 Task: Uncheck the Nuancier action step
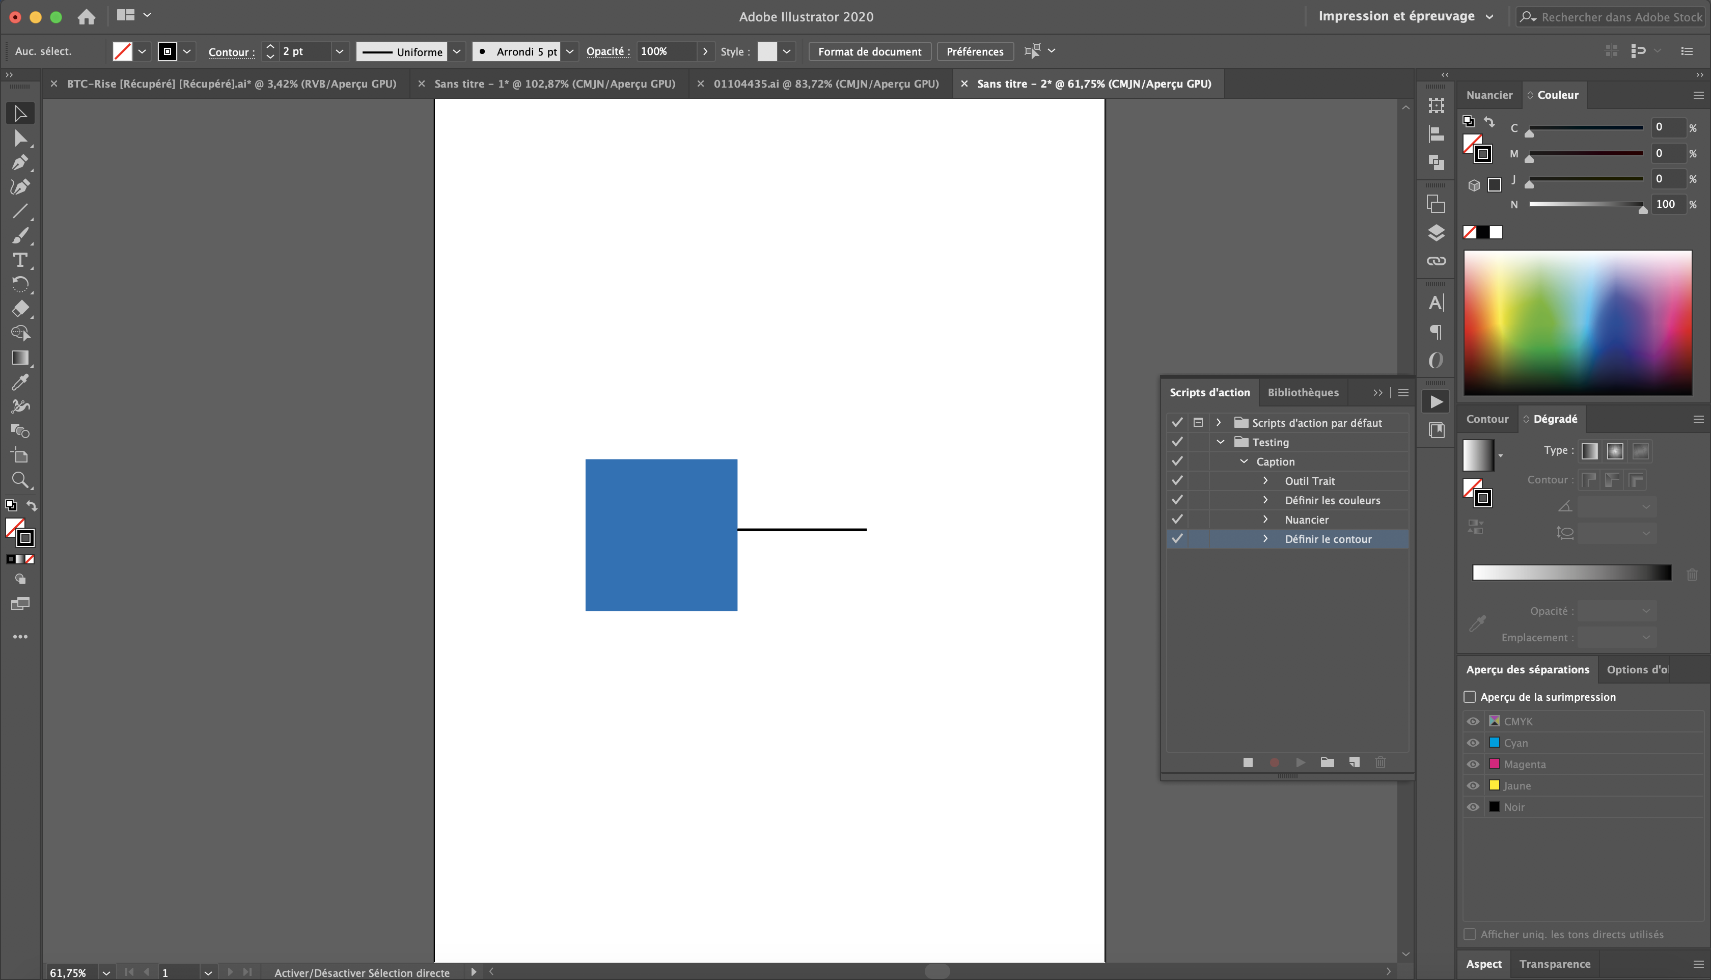point(1177,519)
